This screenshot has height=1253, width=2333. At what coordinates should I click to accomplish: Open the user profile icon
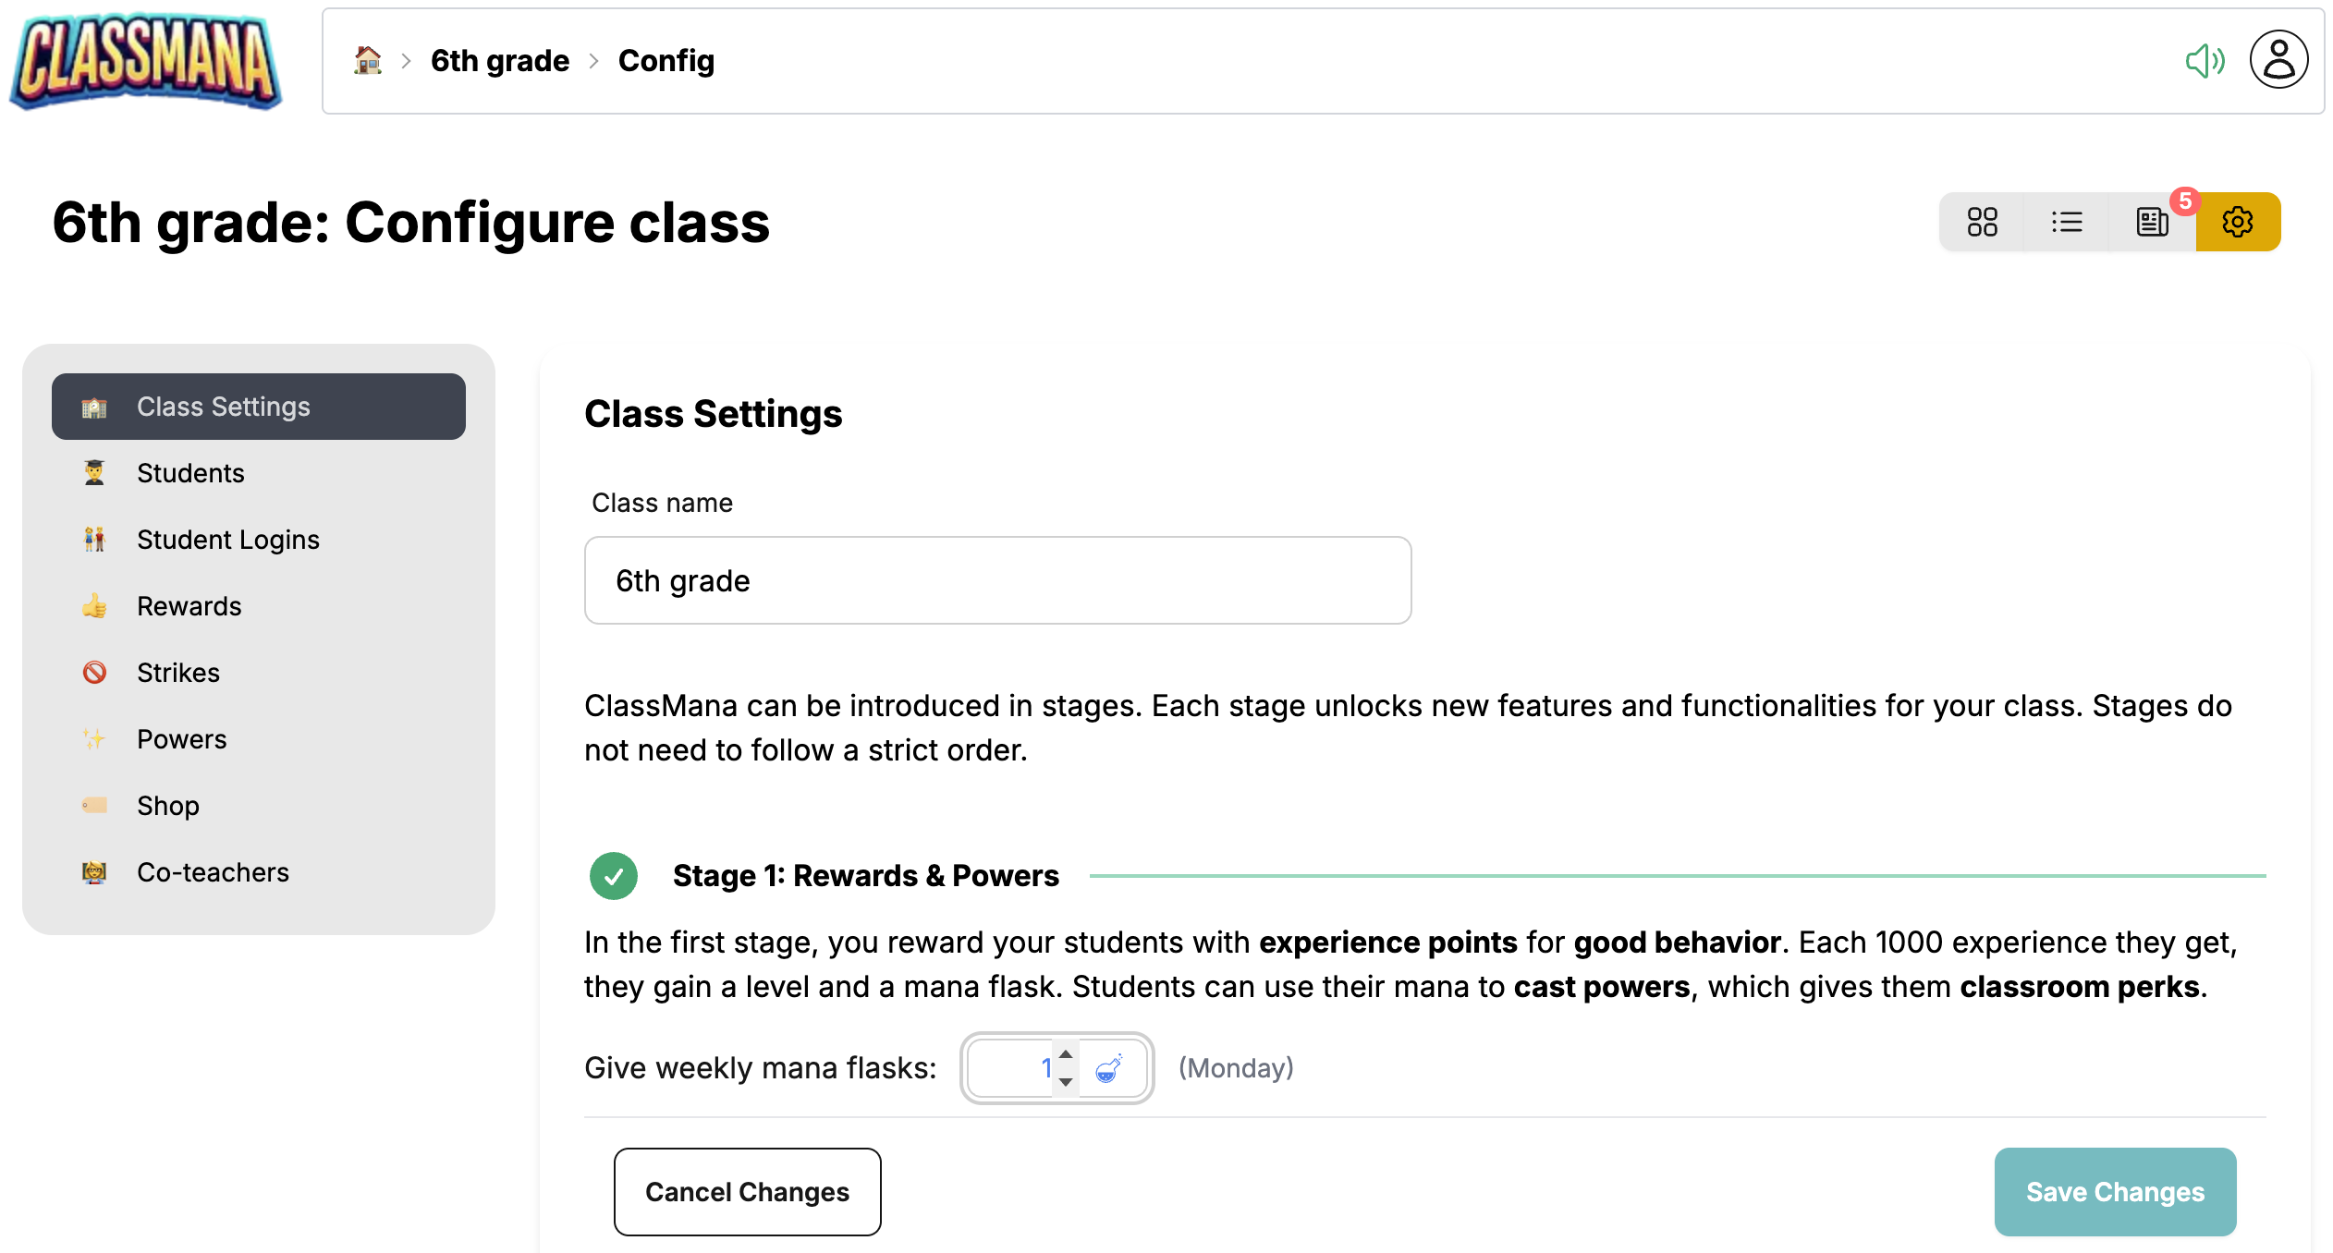[x=2278, y=61]
